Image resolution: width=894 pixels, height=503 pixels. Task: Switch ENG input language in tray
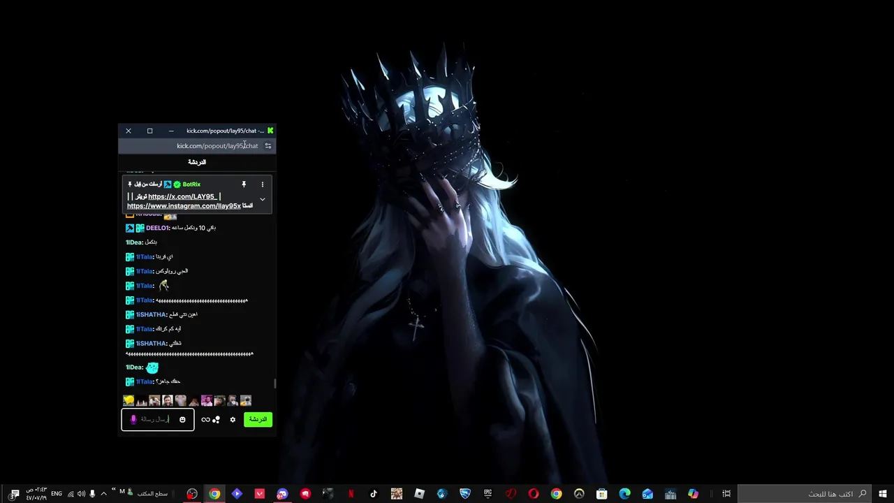point(57,493)
